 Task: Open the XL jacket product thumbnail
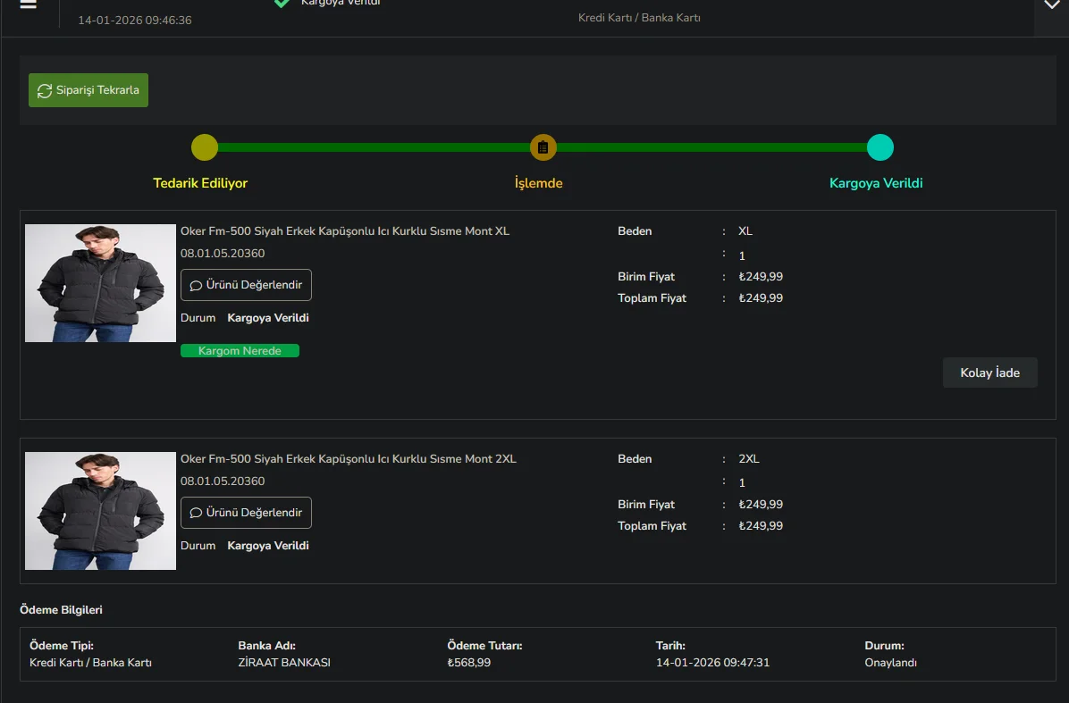[x=100, y=283]
